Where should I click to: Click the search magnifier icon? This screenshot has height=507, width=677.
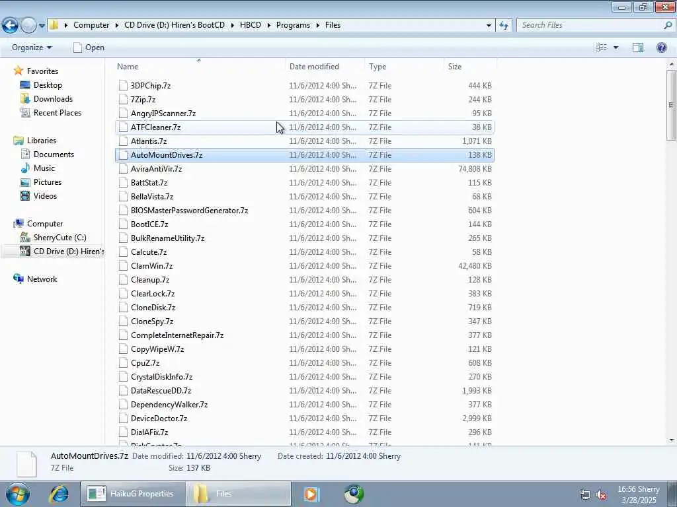point(668,26)
